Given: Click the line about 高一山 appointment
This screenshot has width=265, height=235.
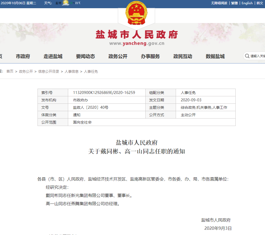Looking at the screenshot, I should [x=83, y=204].
